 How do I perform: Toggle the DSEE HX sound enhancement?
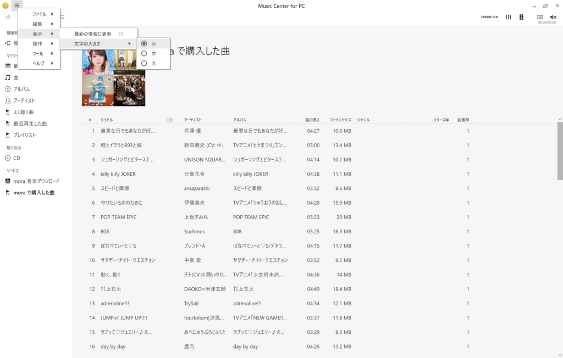point(489,17)
